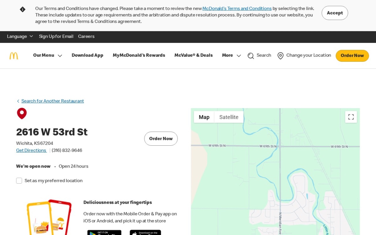Click Search for Another Restaurant
Screen dimensions: 376x235
[x=53, y=101]
